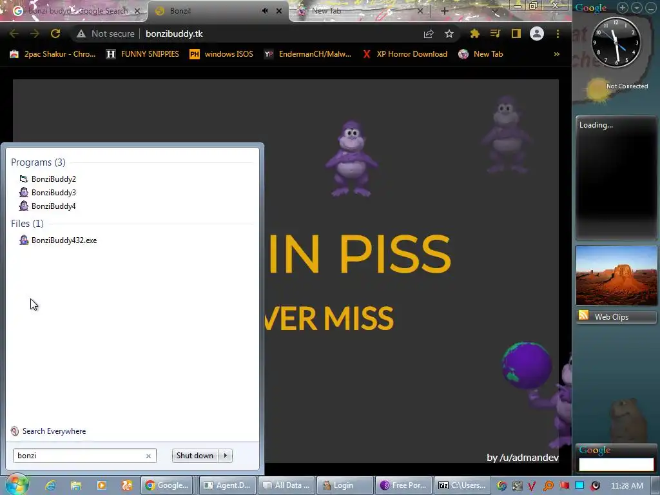Open Chrome extensions puzzle icon
This screenshot has height=495, width=660.
[x=475, y=34]
